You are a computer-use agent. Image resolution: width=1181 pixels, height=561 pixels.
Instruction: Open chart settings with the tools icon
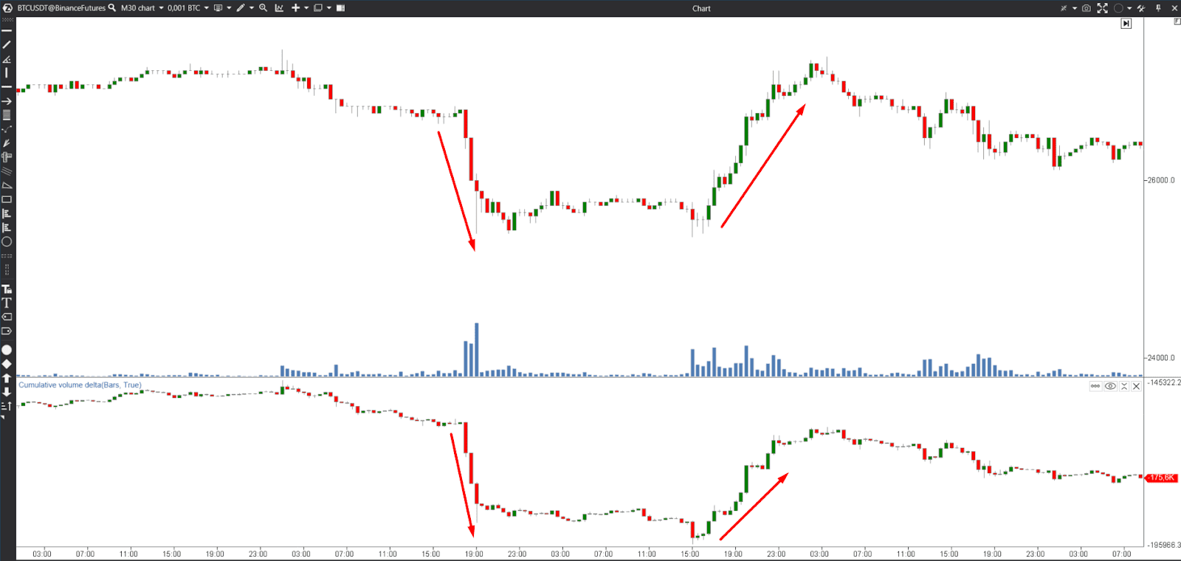(1141, 8)
